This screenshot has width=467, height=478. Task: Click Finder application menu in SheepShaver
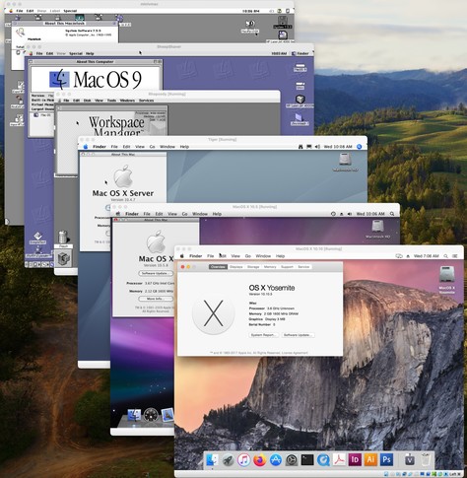300,53
